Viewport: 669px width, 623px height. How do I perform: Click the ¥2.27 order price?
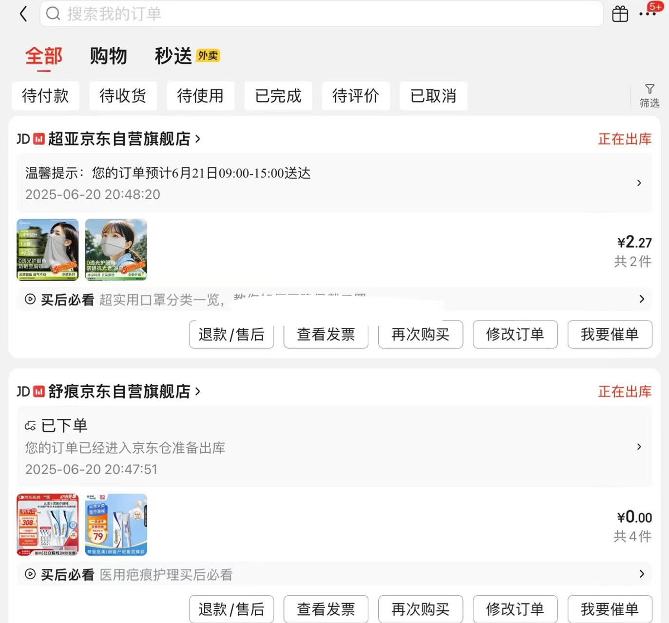(634, 242)
